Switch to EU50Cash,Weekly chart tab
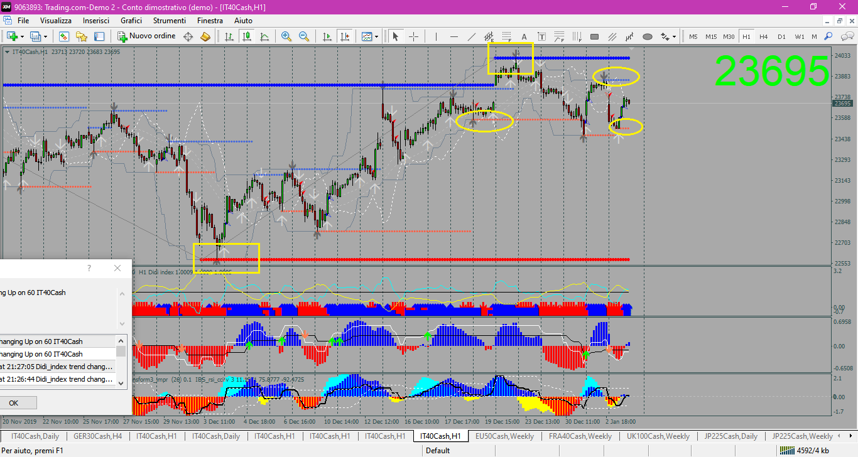The image size is (858, 457). point(504,436)
